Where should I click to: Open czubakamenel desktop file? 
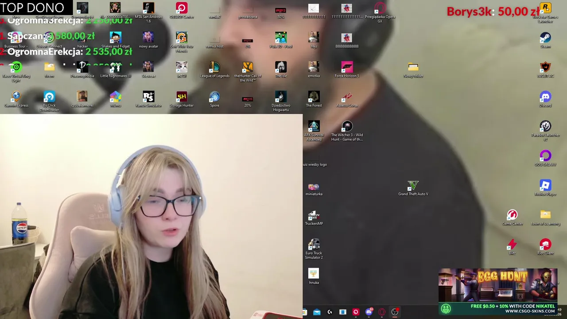tap(82, 99)
